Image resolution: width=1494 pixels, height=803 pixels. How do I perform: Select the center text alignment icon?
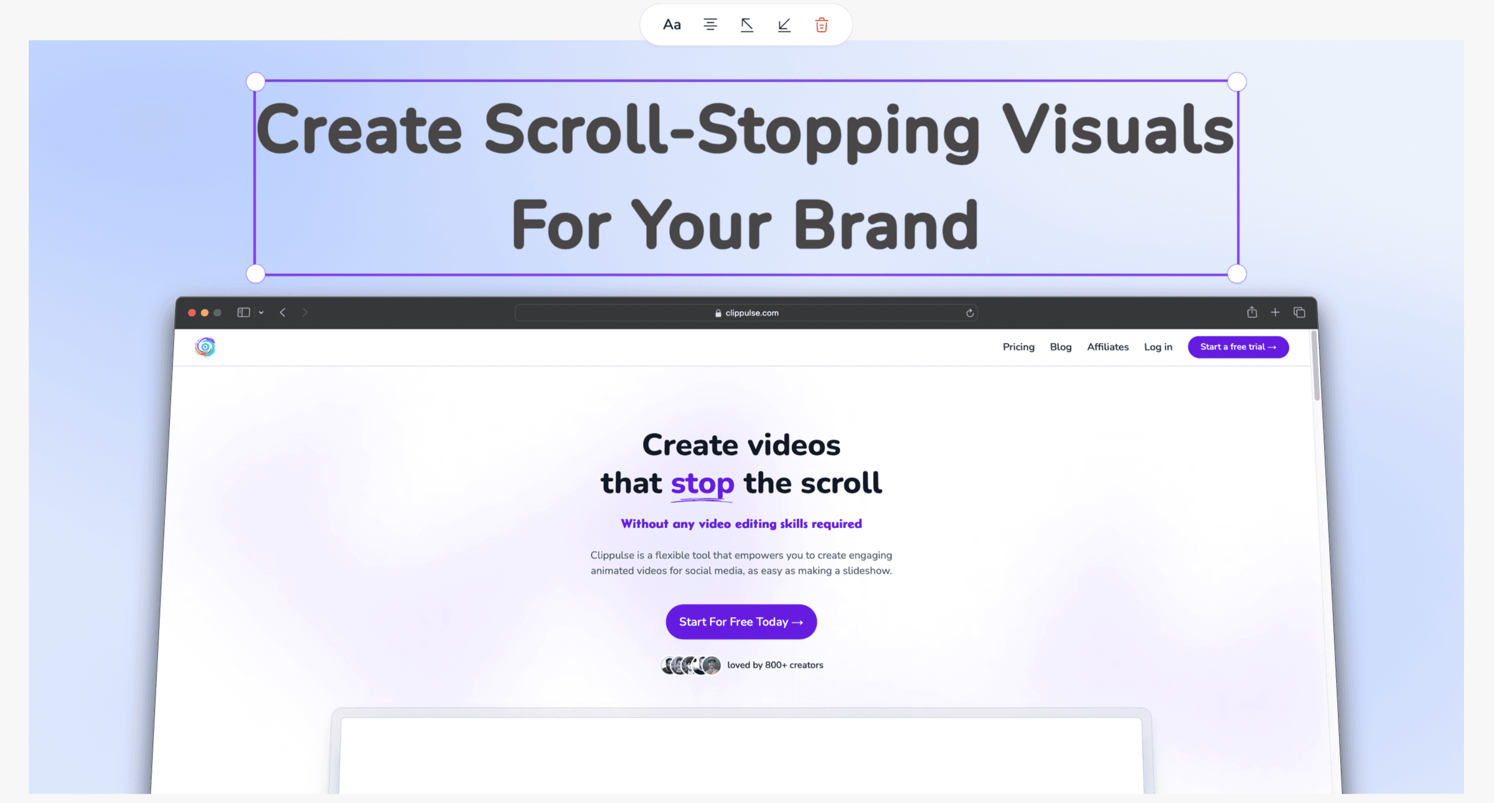pos(710,25)
